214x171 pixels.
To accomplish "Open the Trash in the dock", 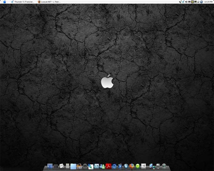I will point(158,166).
